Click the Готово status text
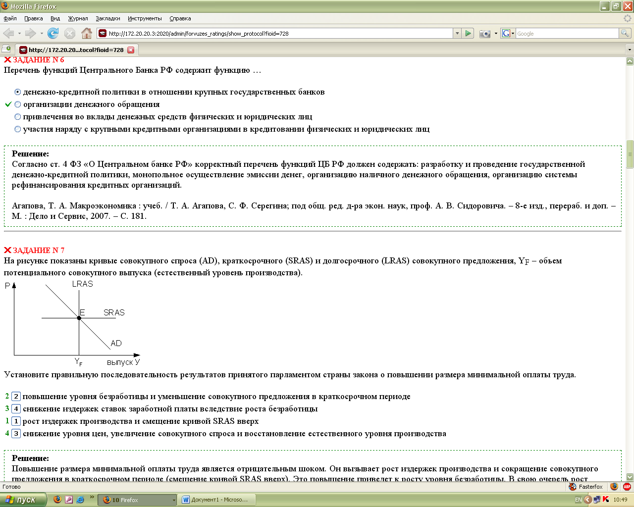The image size is (634, 507). click(x=11, y=487)
